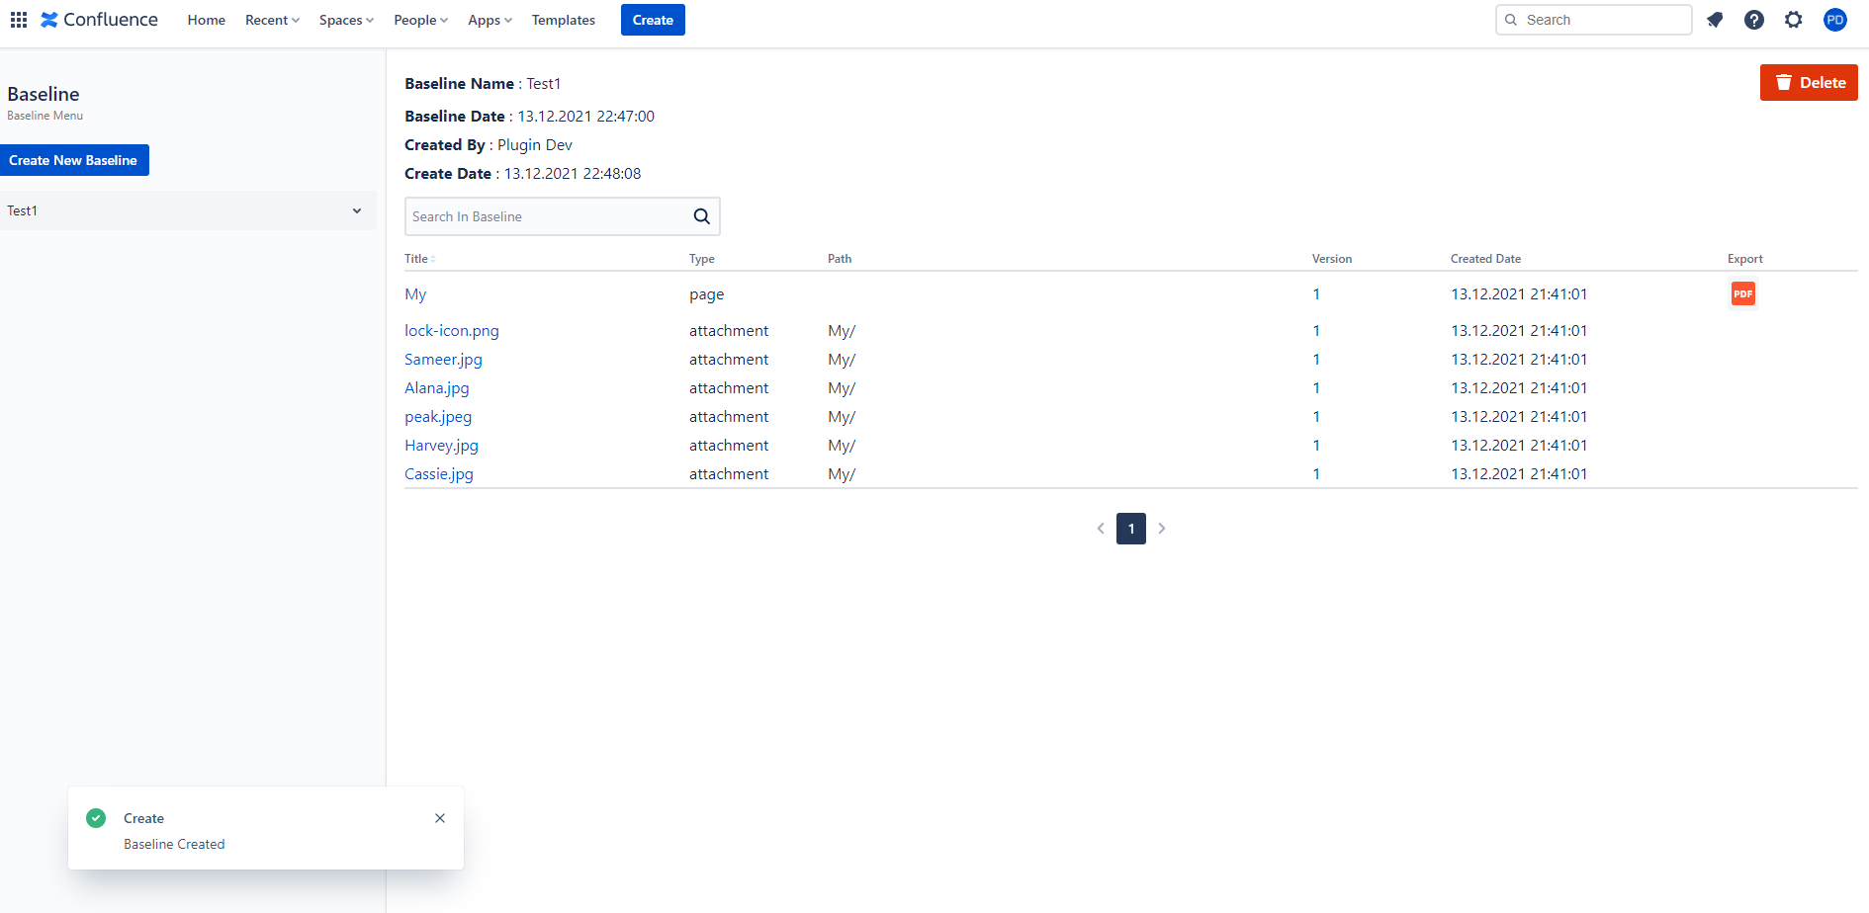Click the Confluence logo
Image resolution: width=1869 pixels, height=913 pixels.
tap(99, 20)
